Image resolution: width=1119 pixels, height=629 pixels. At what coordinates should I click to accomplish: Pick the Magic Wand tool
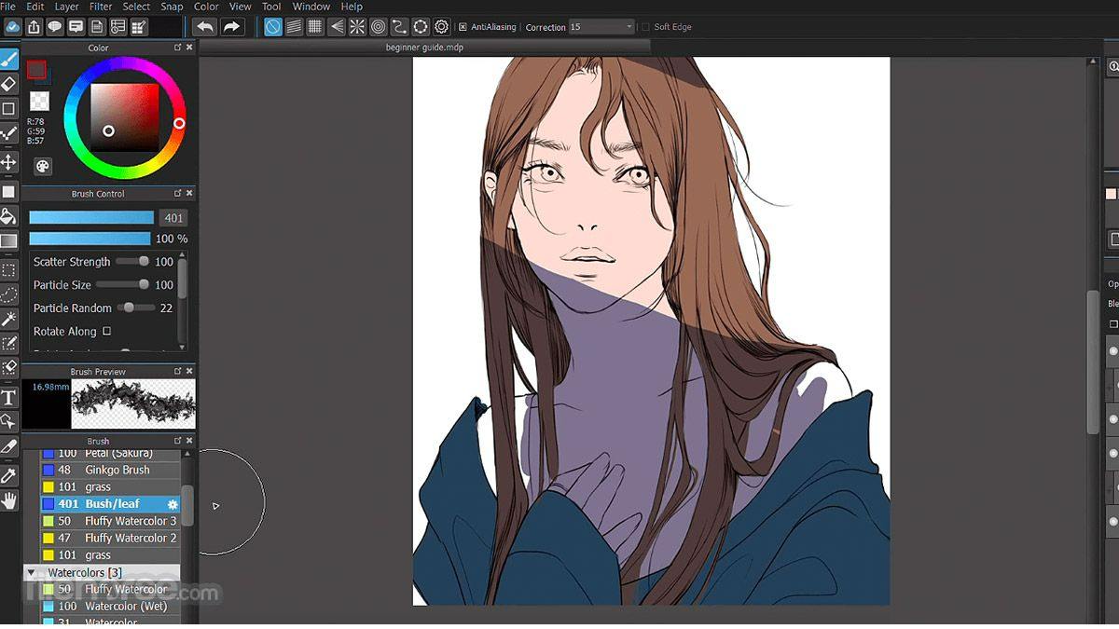8,319
